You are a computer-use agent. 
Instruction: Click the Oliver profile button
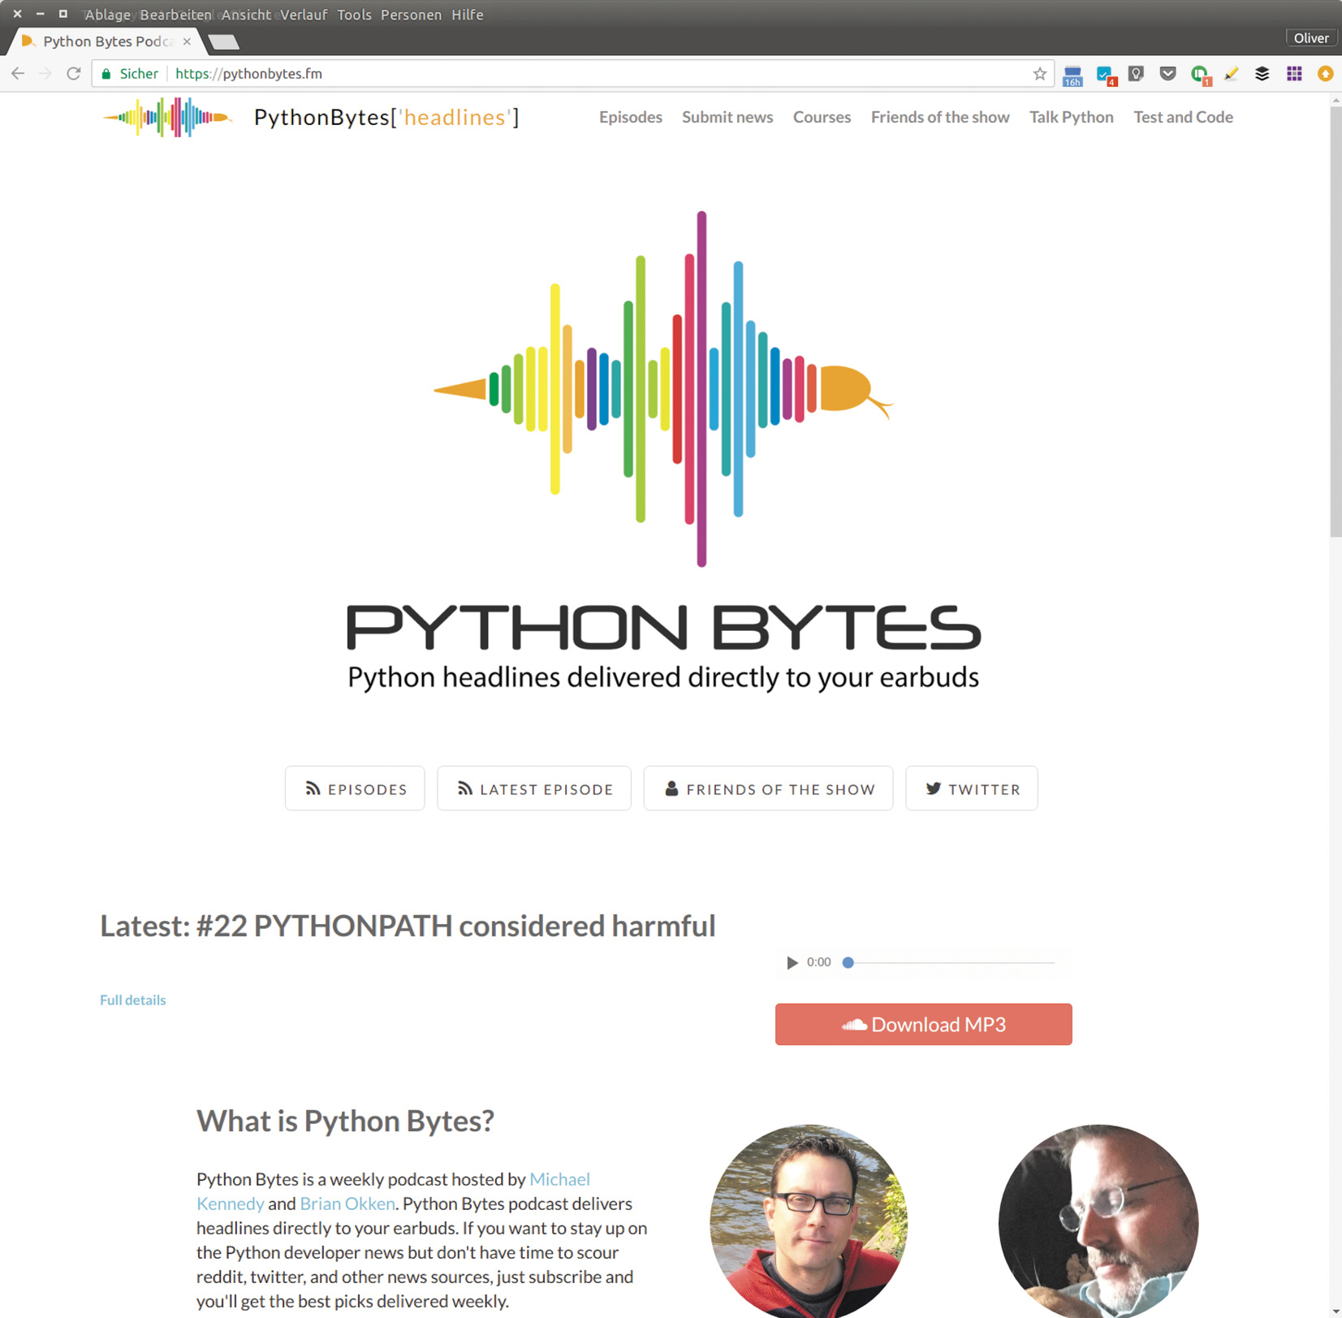click(1310, 38)
